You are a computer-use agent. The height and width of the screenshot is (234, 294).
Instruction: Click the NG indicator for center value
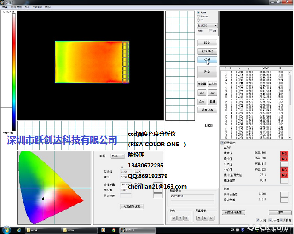point(284,170)
